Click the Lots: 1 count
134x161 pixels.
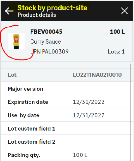(116, 52)
